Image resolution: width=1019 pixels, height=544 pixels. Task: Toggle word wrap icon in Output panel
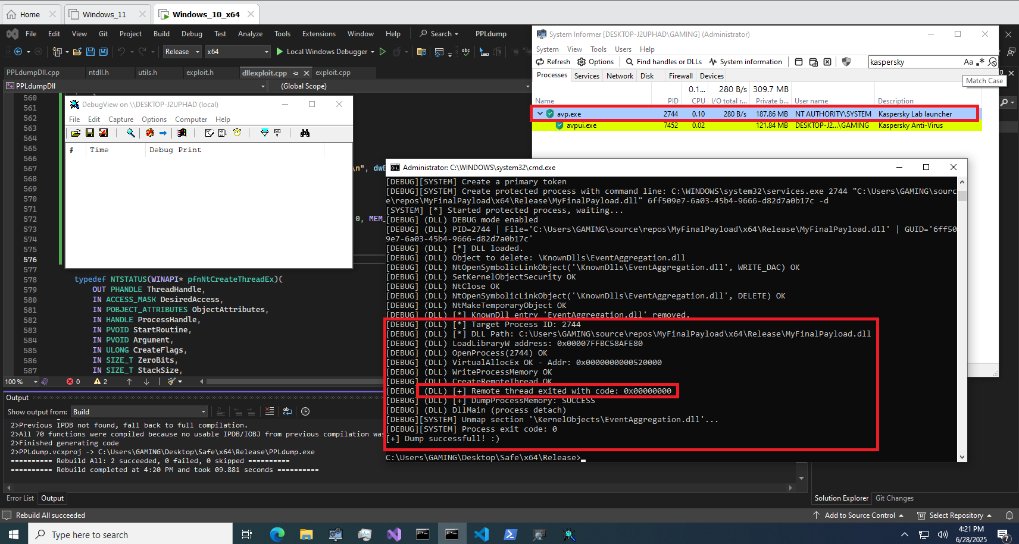(287, 411)
